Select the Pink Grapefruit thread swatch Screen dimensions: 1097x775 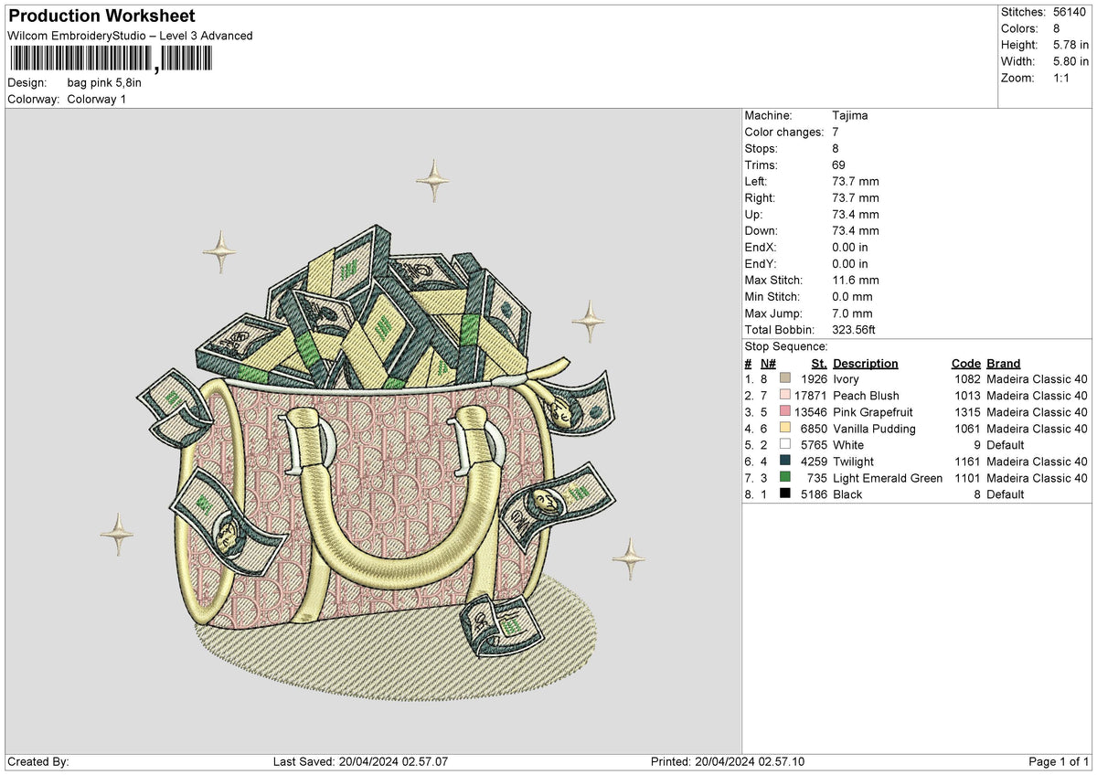pos(785,412)
